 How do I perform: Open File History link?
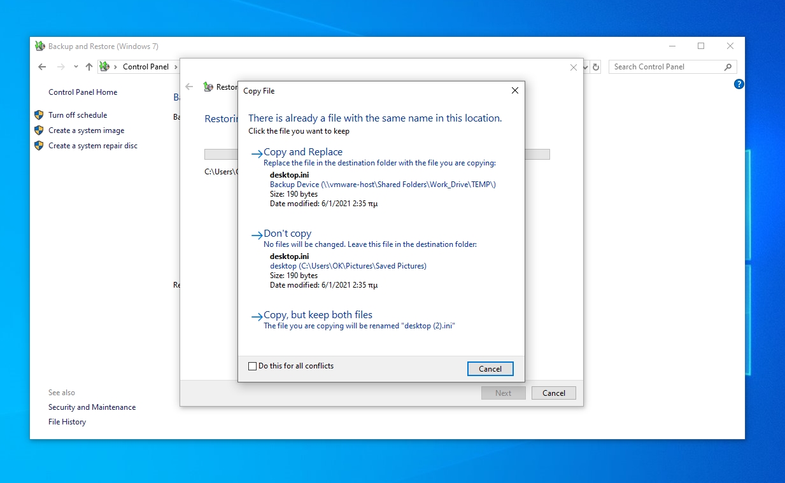coord(67,422)
